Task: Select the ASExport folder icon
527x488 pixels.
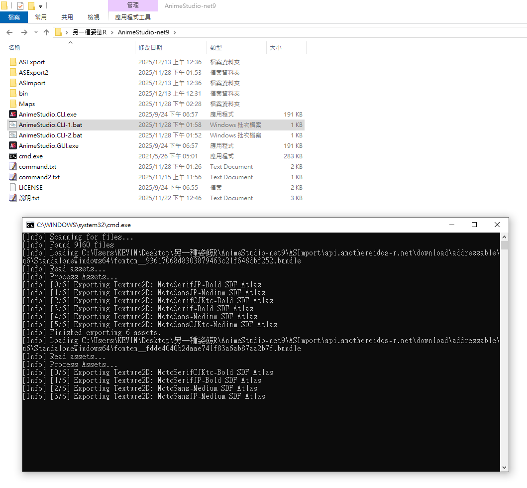Action: [13, 62]
